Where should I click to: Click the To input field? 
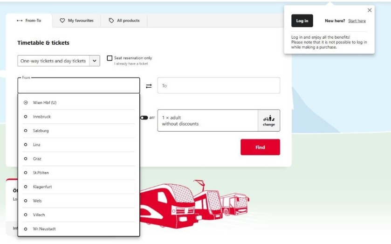click(219, 85)
